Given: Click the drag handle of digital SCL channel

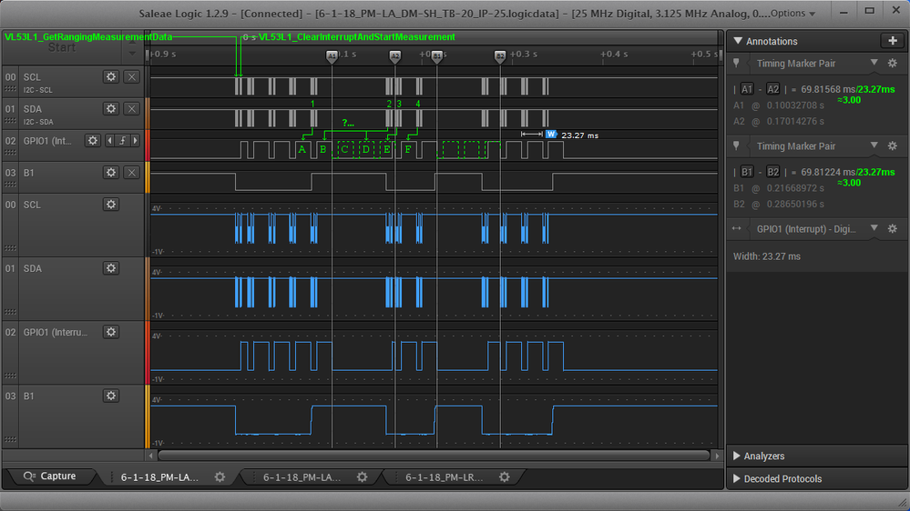Looking at the screenshot, I should tap(10, 89).
